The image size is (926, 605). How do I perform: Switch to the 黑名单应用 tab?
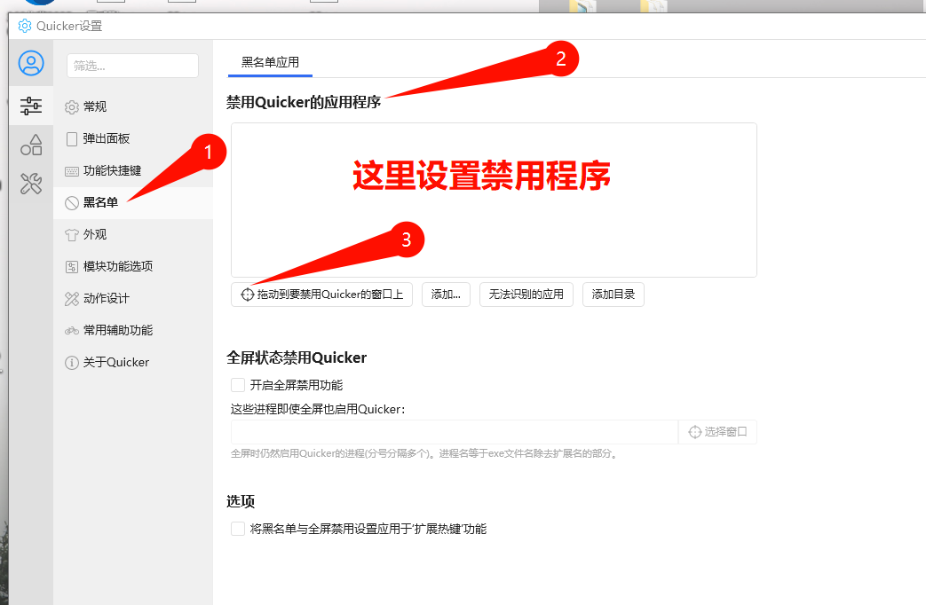tap(270, 62)
